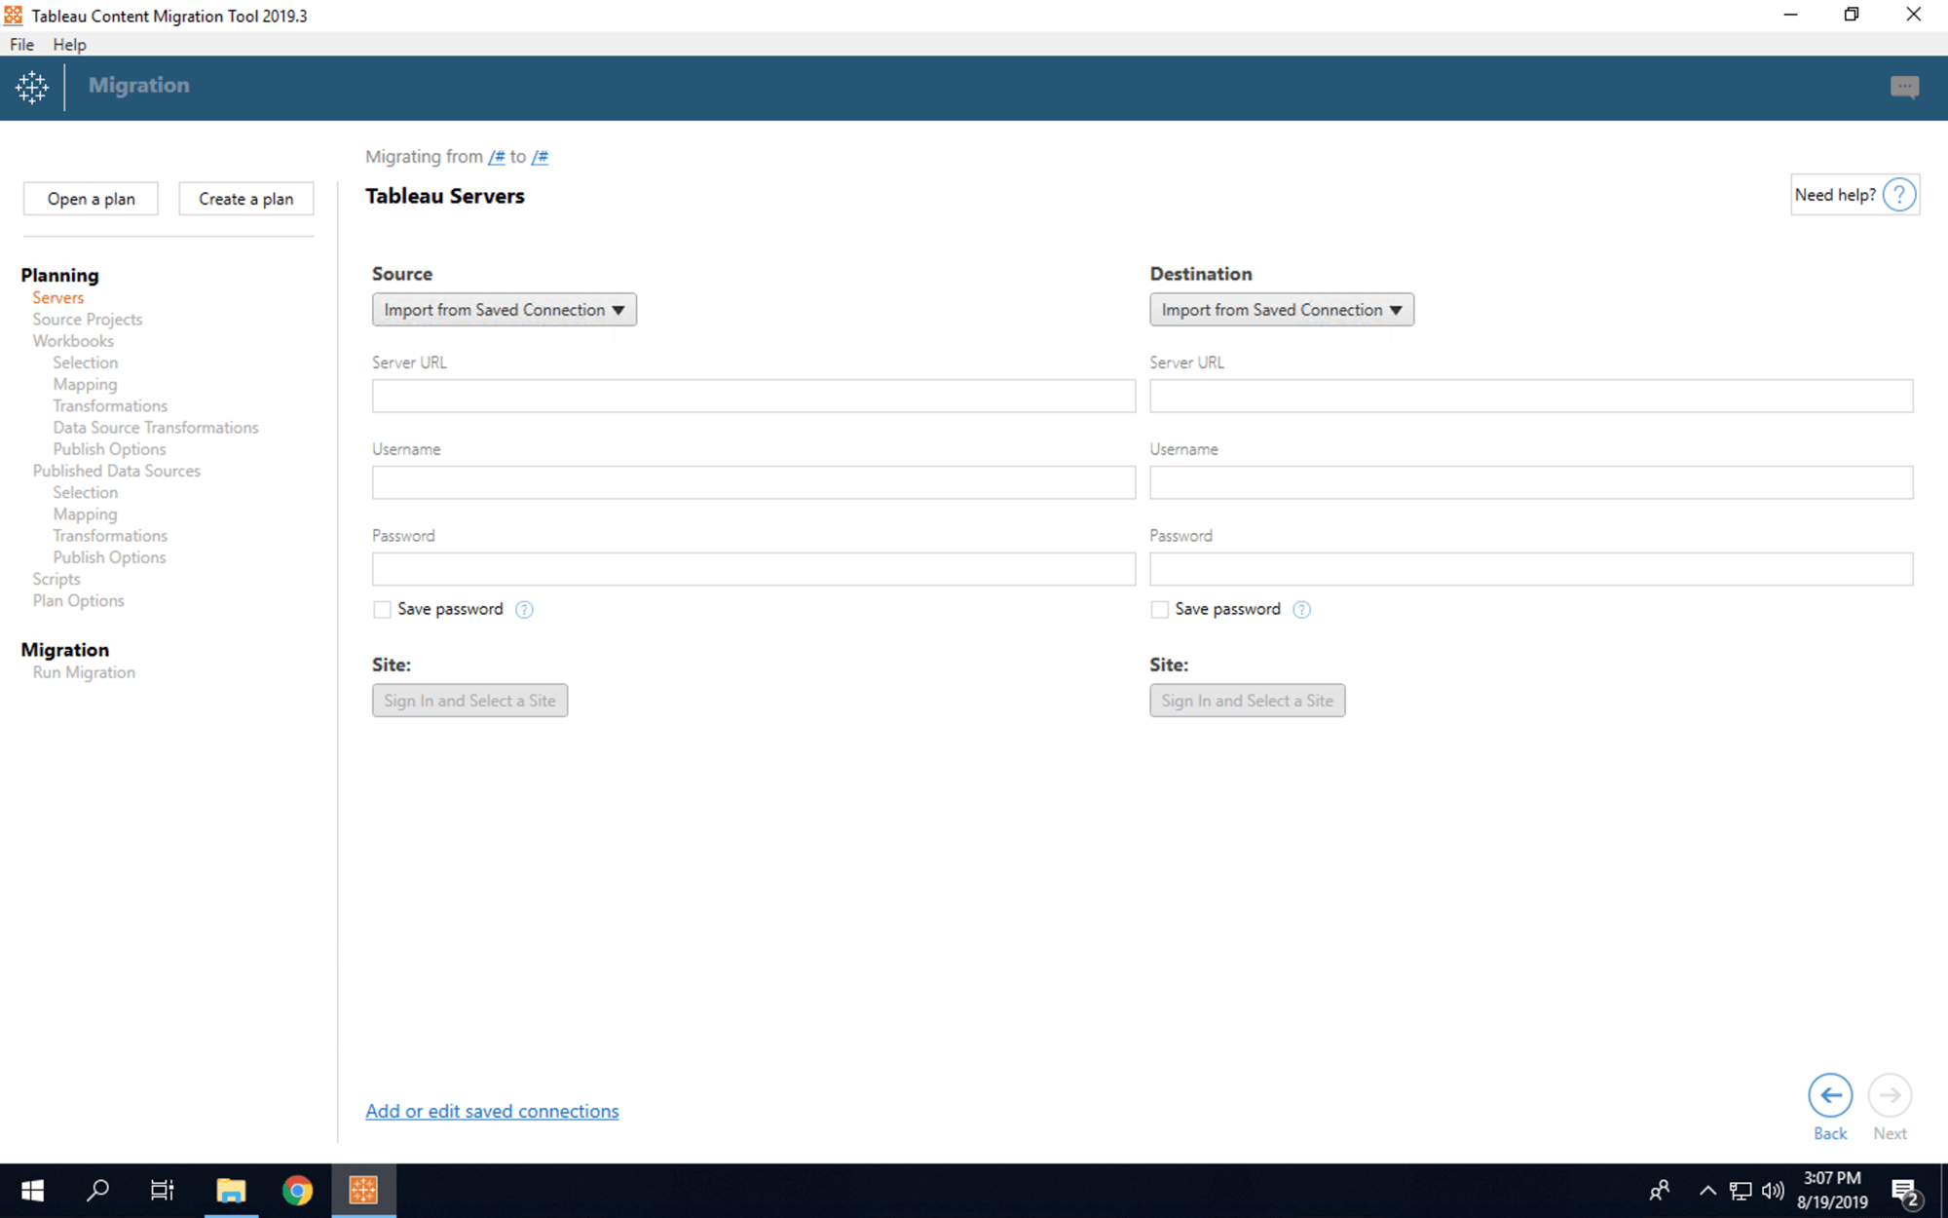
Task: Expand Destination Import from Saved Connection dropdown
Action: (1281, 310)
